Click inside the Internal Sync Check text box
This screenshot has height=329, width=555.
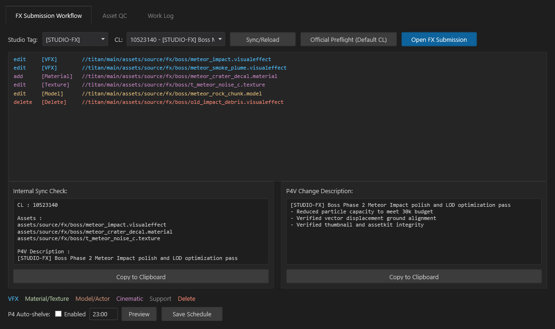(141, 231)
